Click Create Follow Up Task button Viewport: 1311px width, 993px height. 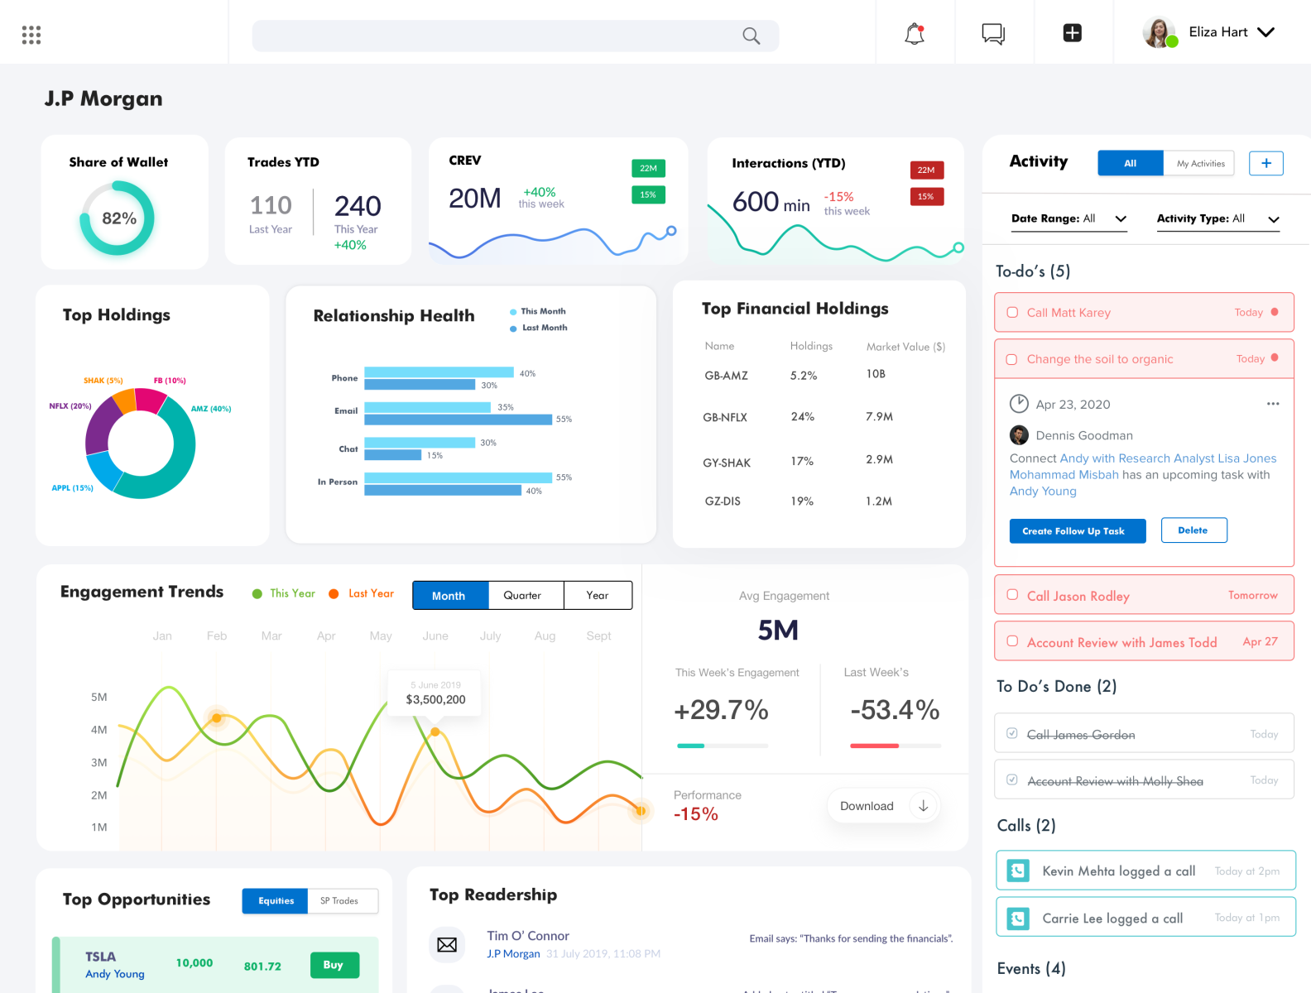coord(1078,531)
